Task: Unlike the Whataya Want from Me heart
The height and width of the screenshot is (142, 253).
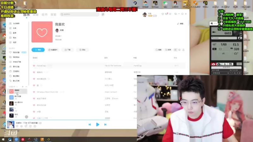Action: click(34, 92)
